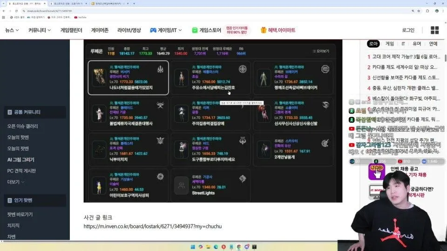Expand the 커뮤니티 menu
Image resolution: width=447 pixels, height=251 pixels.
click(x=39, y=30)
